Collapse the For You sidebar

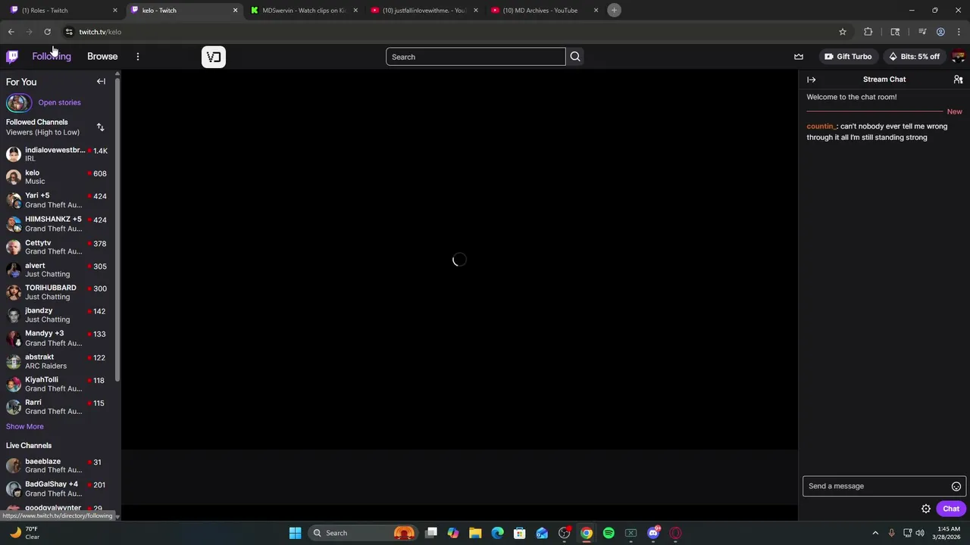pos(101,82)
